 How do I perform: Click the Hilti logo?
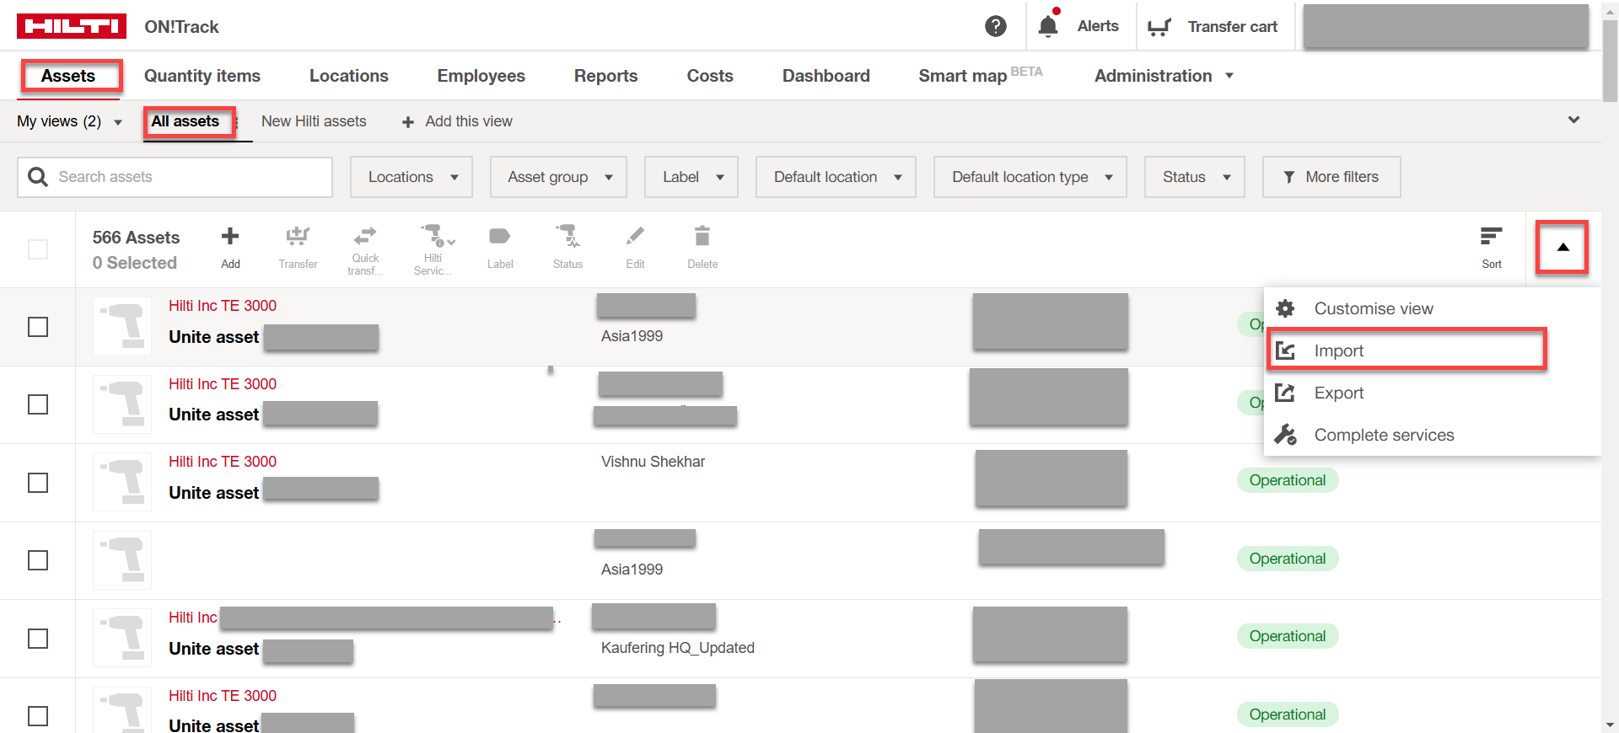coord(72,26)
